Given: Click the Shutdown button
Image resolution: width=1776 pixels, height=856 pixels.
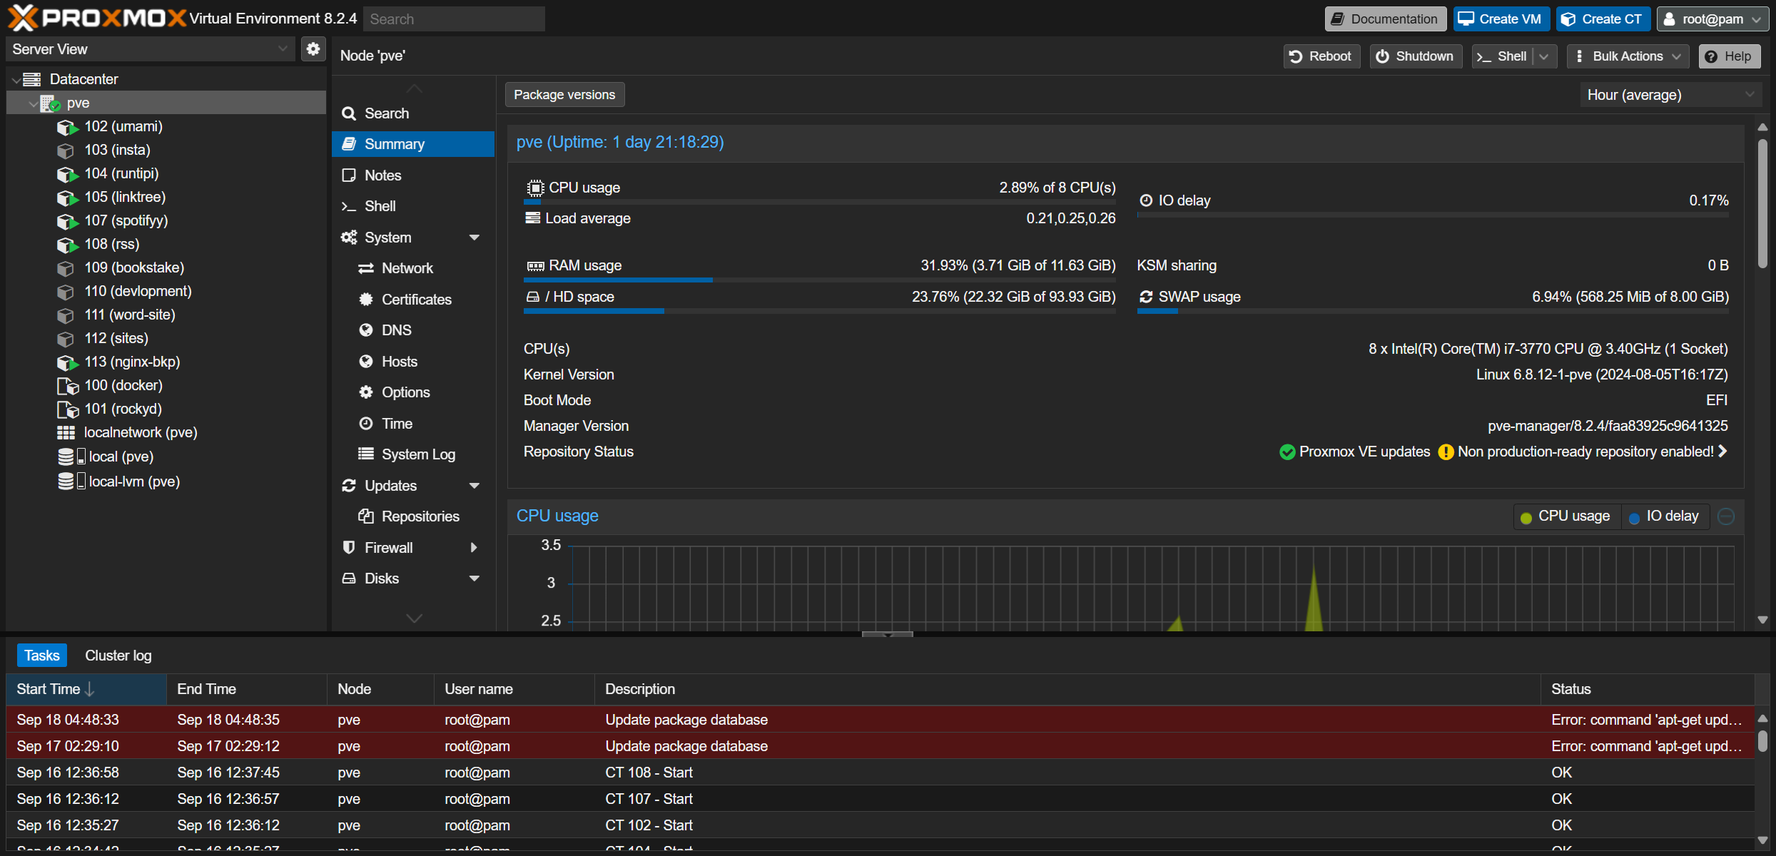Looking at the screenshot, I should [x=1416, y=56].
